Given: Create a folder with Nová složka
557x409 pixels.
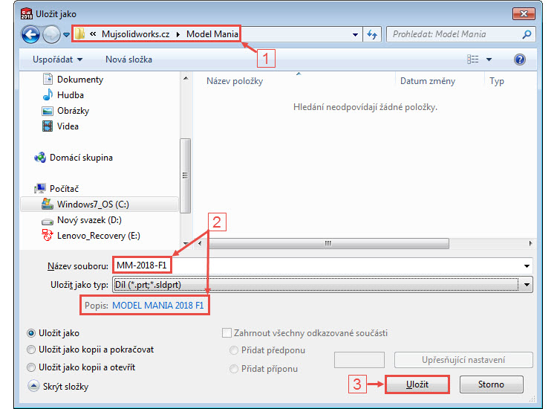Looking at the screenshot, I should (128, 59).
